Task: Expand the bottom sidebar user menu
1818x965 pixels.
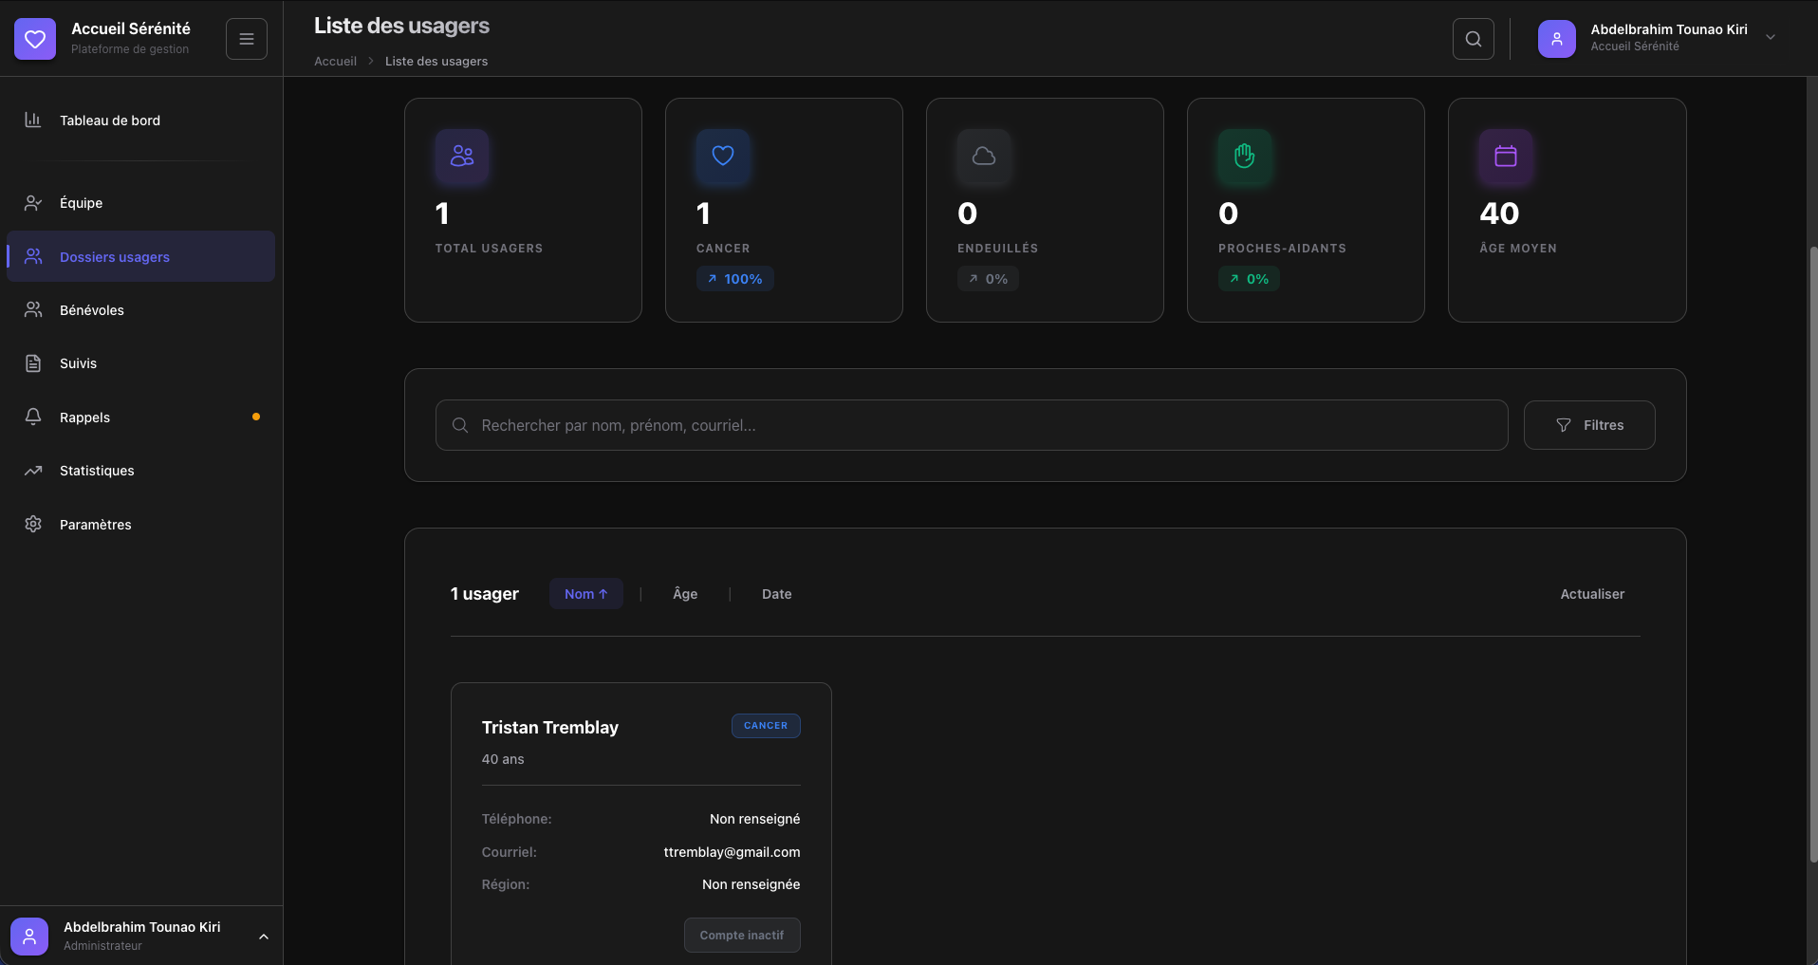Action: click(x=264, y=937)
